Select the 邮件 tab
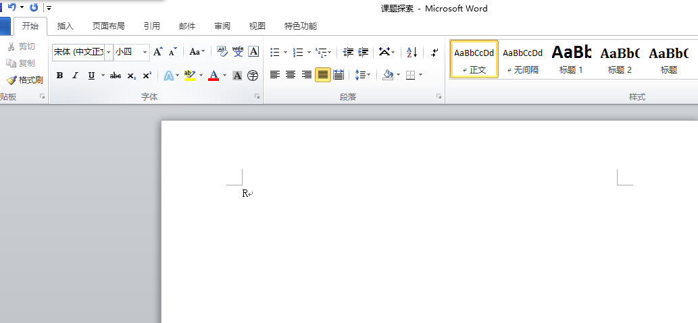 click(x=187, y=26)
